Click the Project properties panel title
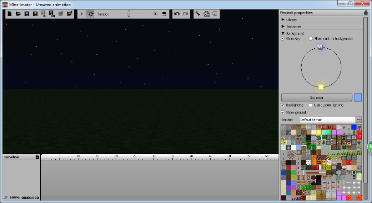The height and width of the screenshot is (203, 372). 296,13
